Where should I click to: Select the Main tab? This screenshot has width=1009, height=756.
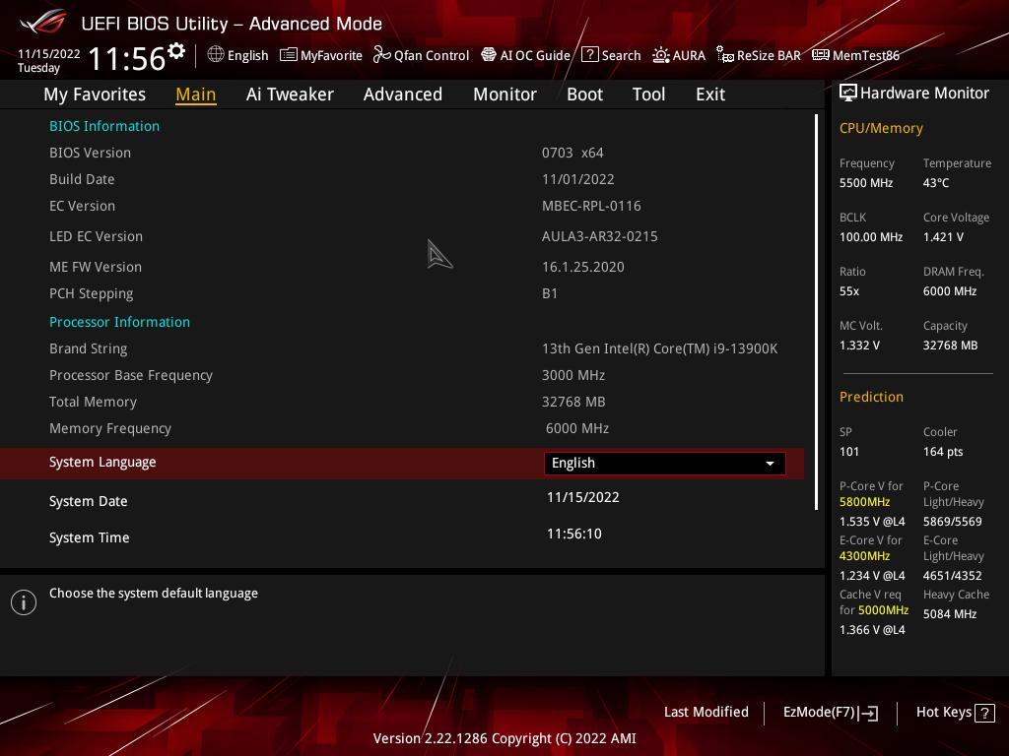tap(196, 94)
